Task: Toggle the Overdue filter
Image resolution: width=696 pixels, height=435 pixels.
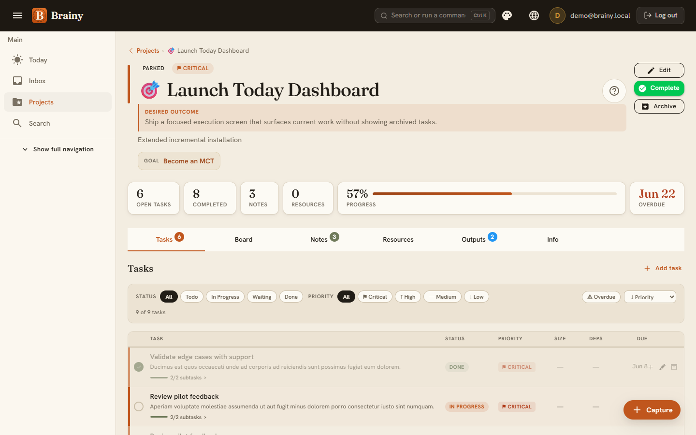Action: 601,297
